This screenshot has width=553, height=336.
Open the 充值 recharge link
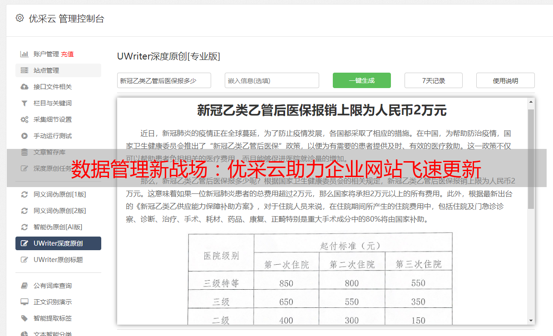pos(67,54)
